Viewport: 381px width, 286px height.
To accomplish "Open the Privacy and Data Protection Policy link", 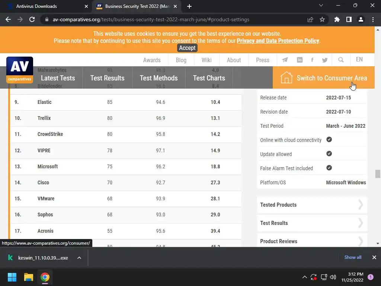I will [278, 41].
